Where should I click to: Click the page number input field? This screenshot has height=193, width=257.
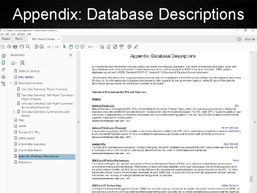pyautogui.click(x=49, y=47)
